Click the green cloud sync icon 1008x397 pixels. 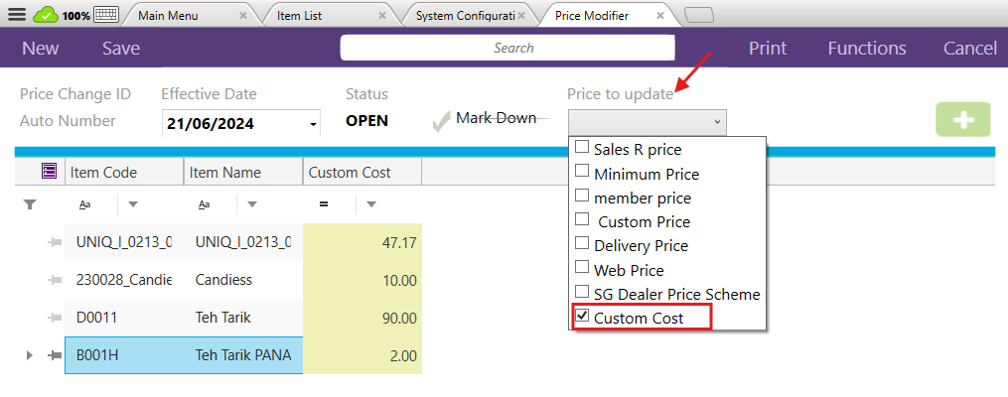[46, 15]
